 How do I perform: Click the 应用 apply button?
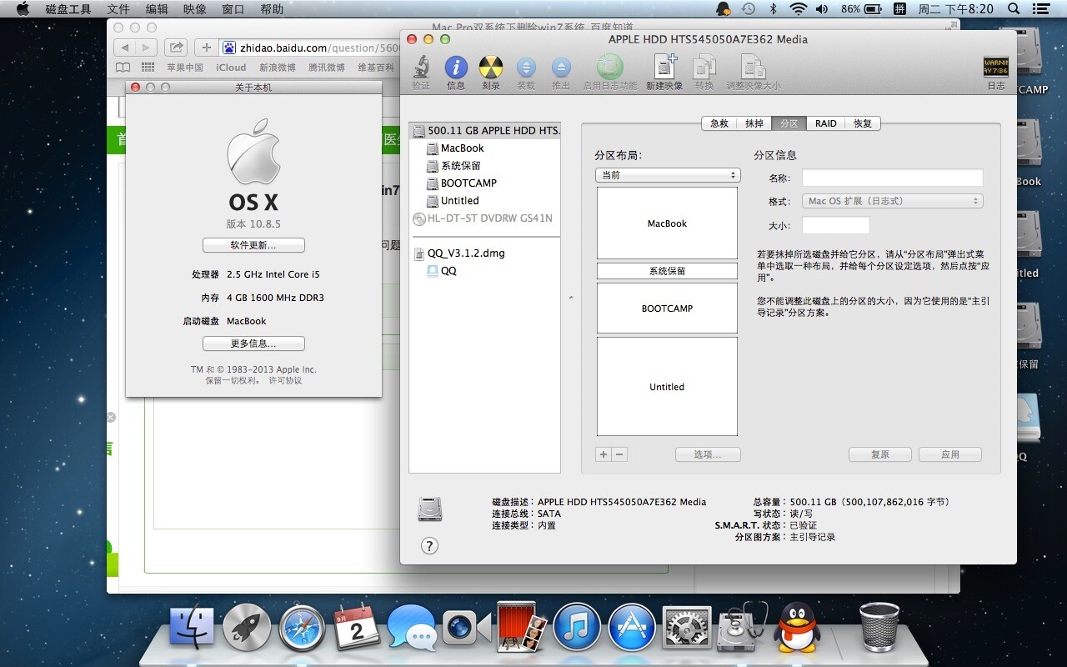950,454
